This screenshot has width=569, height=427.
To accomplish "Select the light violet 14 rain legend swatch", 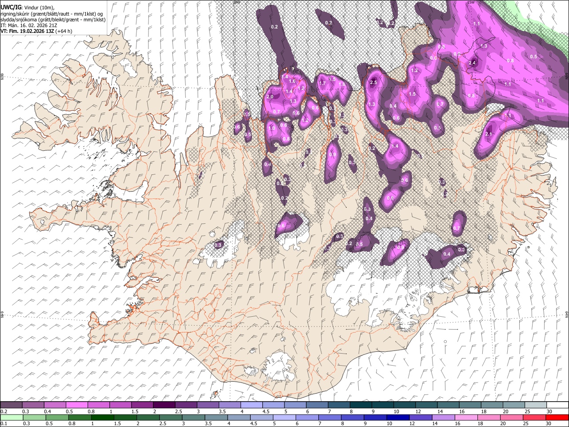I will tap(444, 418).
